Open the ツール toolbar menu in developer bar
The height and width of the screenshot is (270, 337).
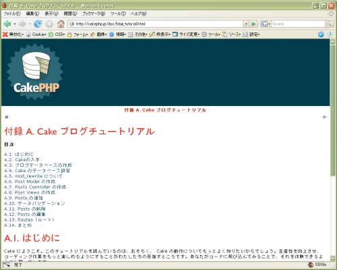pos(211,34)
